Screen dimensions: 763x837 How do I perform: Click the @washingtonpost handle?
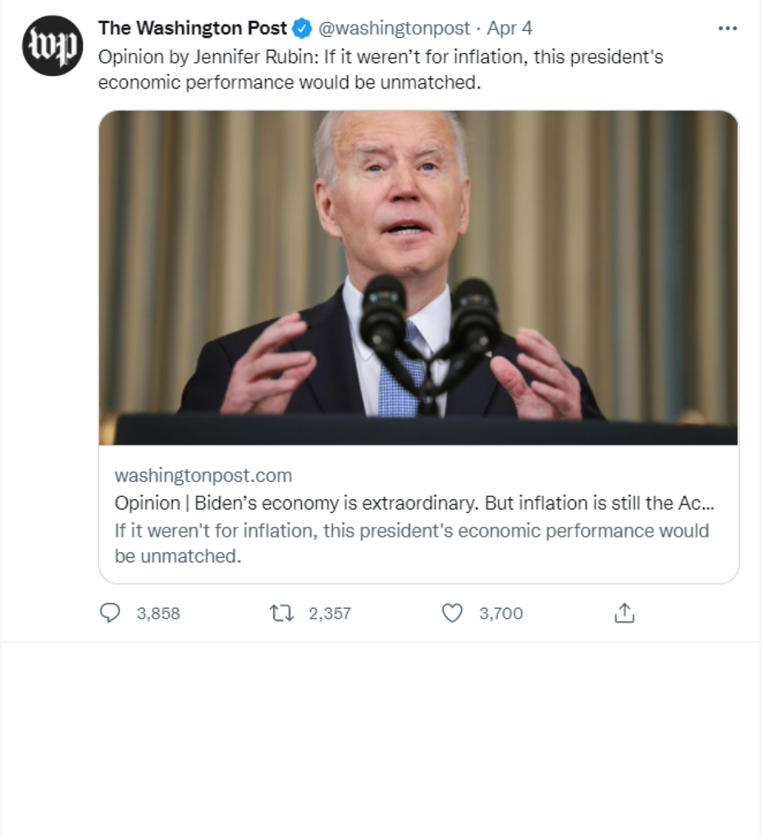394,29
